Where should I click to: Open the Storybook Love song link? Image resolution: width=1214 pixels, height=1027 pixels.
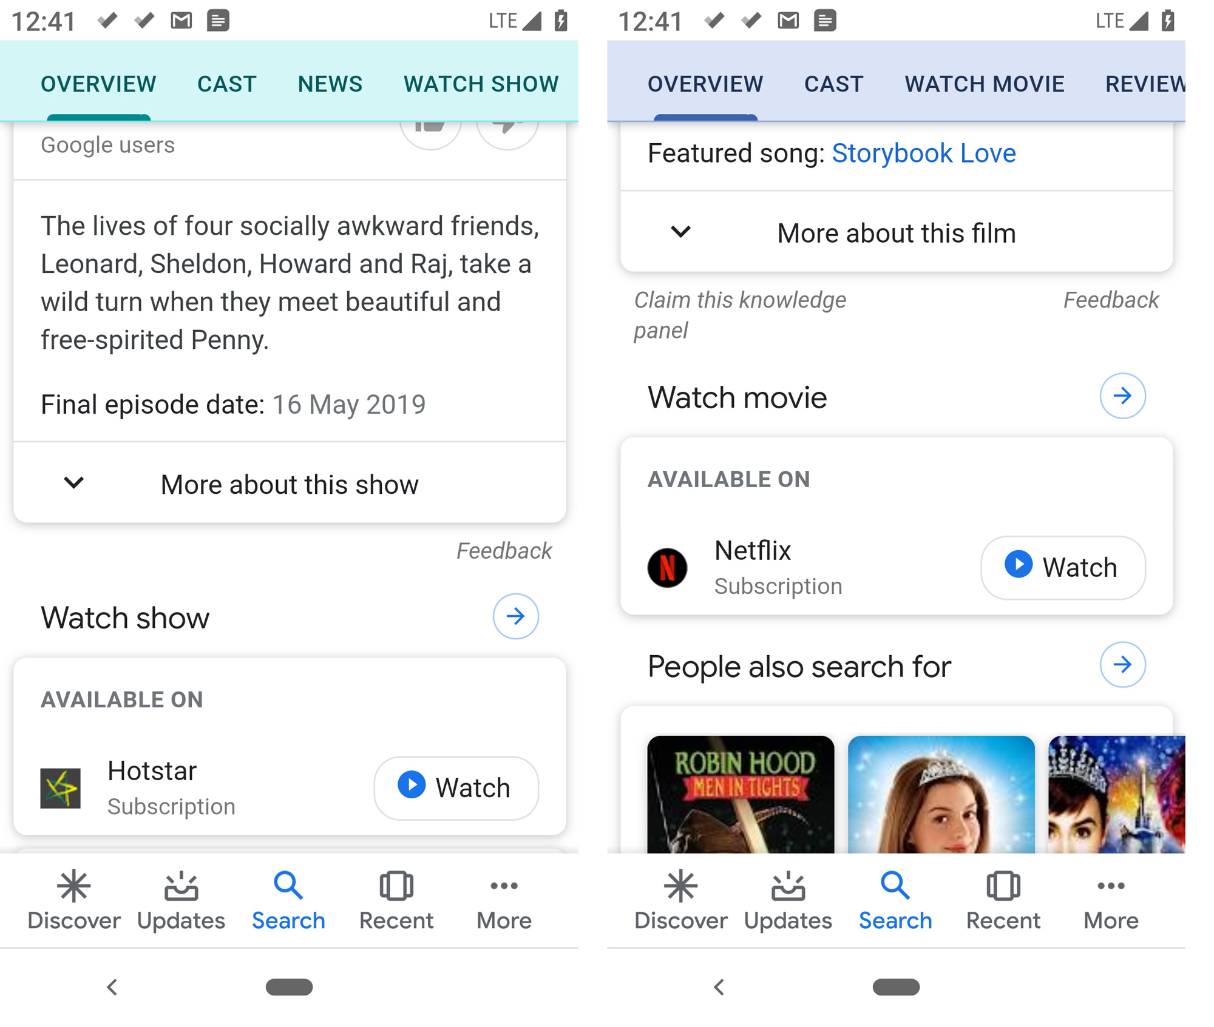point(923,153)
